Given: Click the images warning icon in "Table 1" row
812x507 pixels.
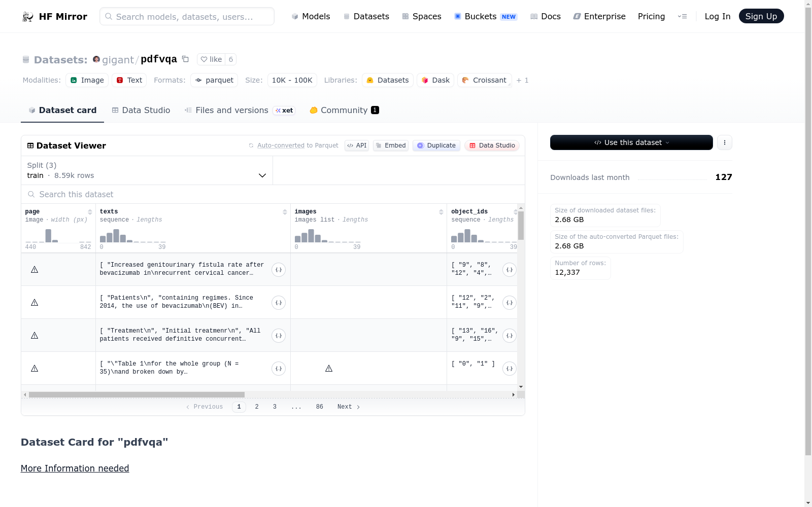Looking at the screenshot, I should [329, 369].
